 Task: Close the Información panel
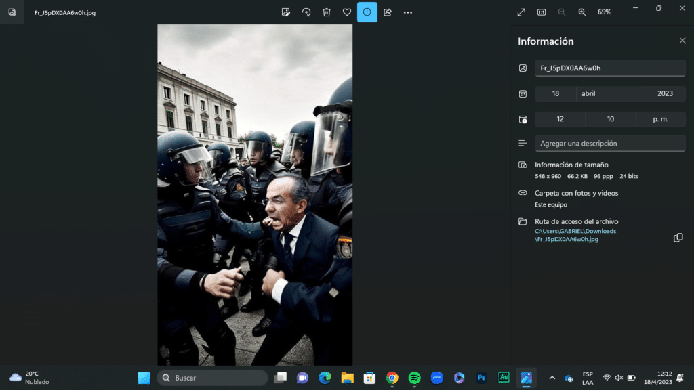pyautogui.click(x=682, y=41)
